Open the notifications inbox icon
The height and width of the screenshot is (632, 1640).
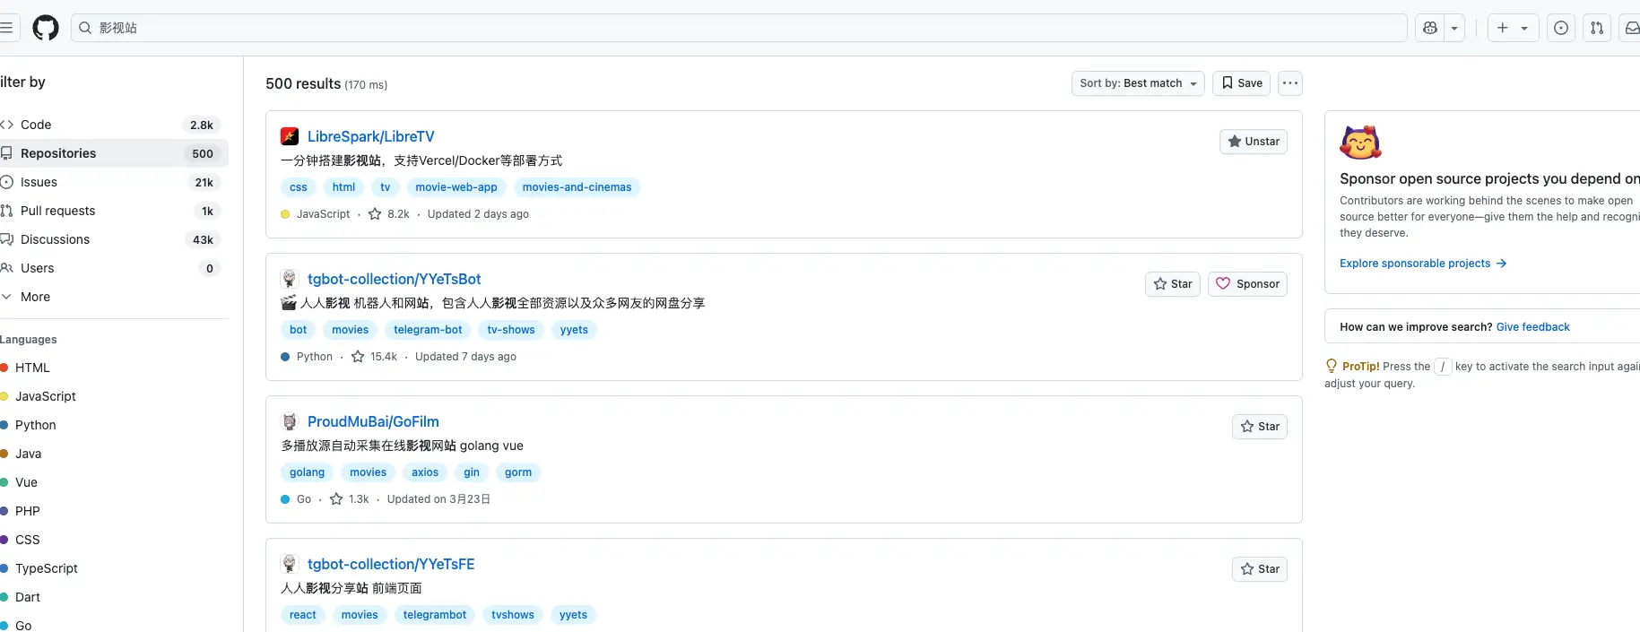pos(1632,28)
